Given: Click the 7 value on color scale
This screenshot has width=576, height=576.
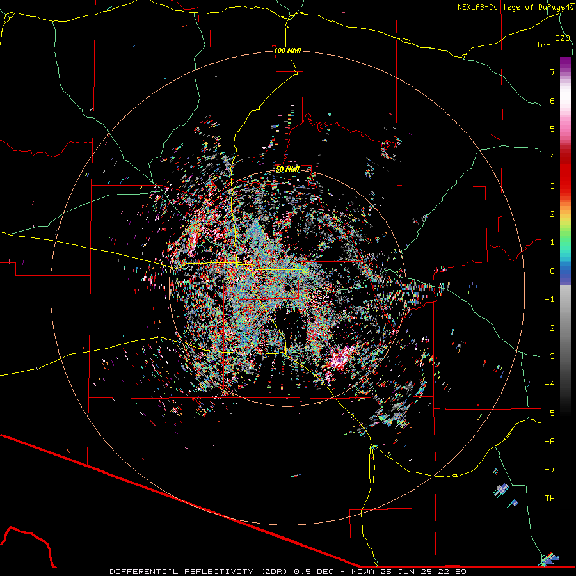Looking at the screenshot, I should pos(552,72).
